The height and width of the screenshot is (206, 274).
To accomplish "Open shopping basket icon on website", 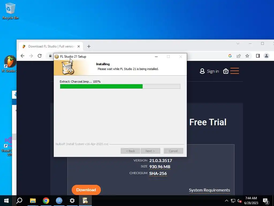I will (226, 71).
